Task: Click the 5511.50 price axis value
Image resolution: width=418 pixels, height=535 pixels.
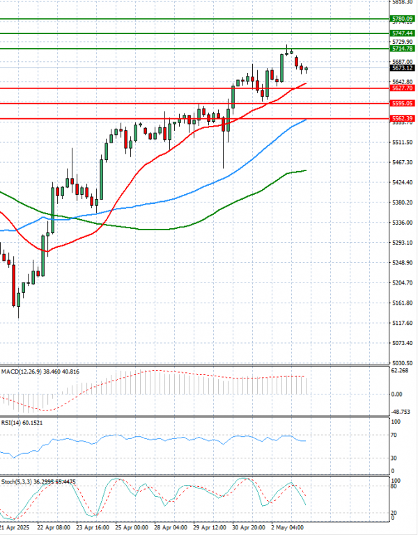Action: pos(402,142)
